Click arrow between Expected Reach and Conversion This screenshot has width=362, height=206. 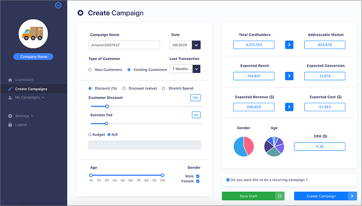point(289,76)
